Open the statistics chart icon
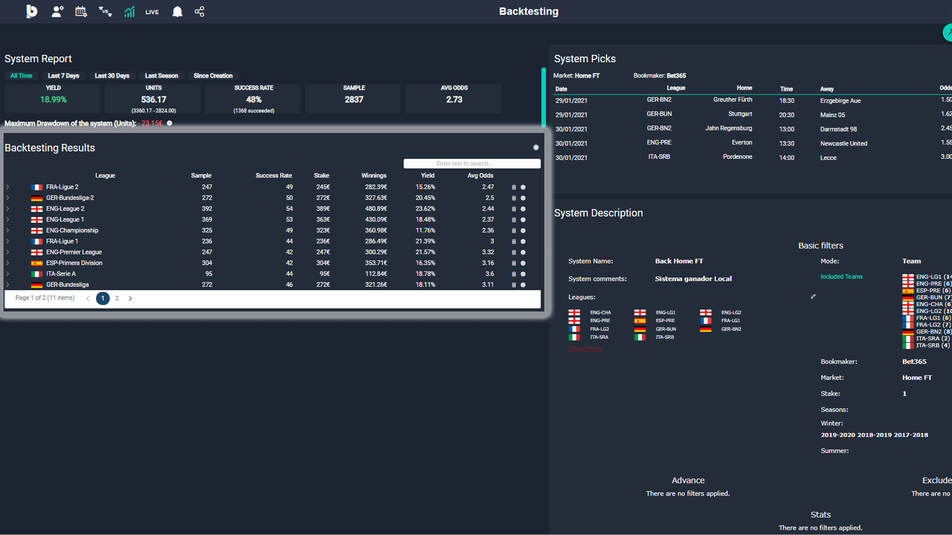 pyautogui.click(x=129, y=11)
